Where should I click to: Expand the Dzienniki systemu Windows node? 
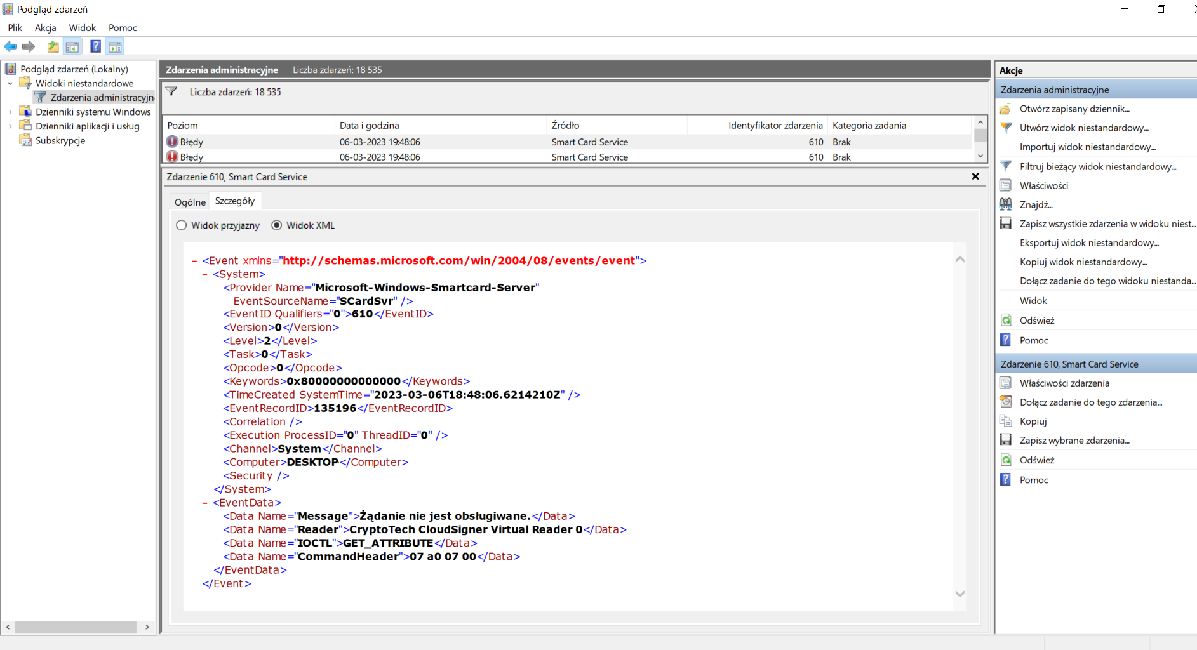[x=10, y=112]
